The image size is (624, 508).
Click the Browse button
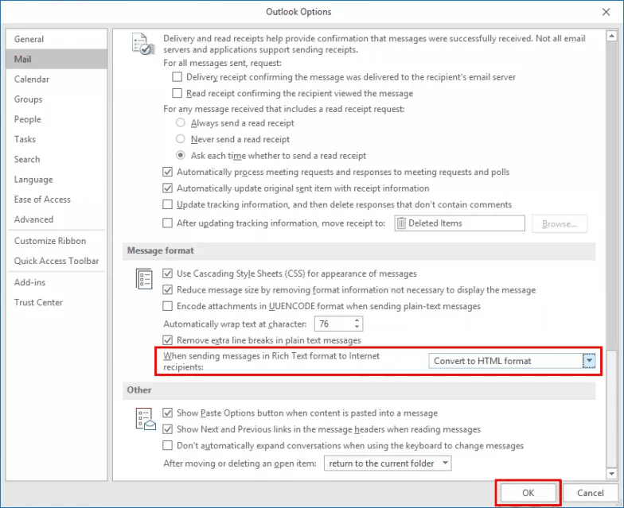tap(559, 224)
